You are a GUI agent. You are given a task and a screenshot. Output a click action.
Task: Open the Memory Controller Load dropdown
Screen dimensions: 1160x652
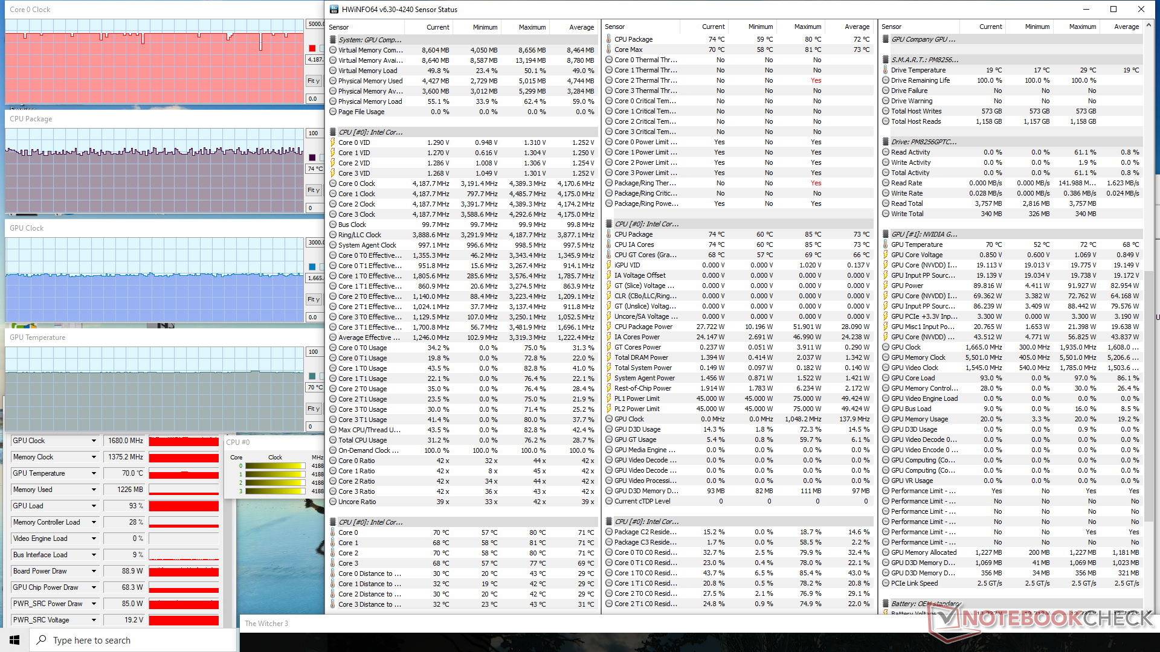(x=94, y=522)
